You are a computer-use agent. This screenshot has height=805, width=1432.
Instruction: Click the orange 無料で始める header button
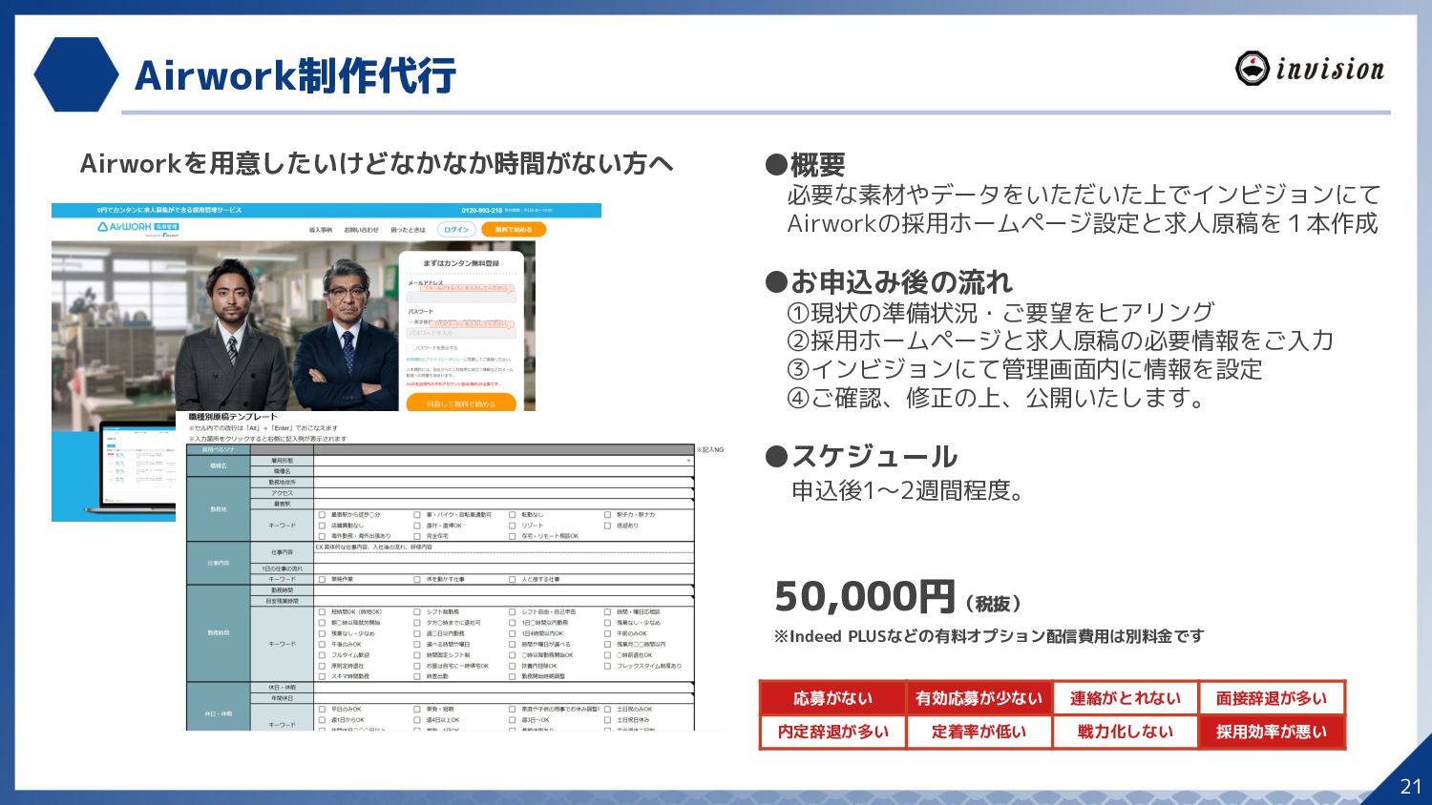tap(514, 230)
